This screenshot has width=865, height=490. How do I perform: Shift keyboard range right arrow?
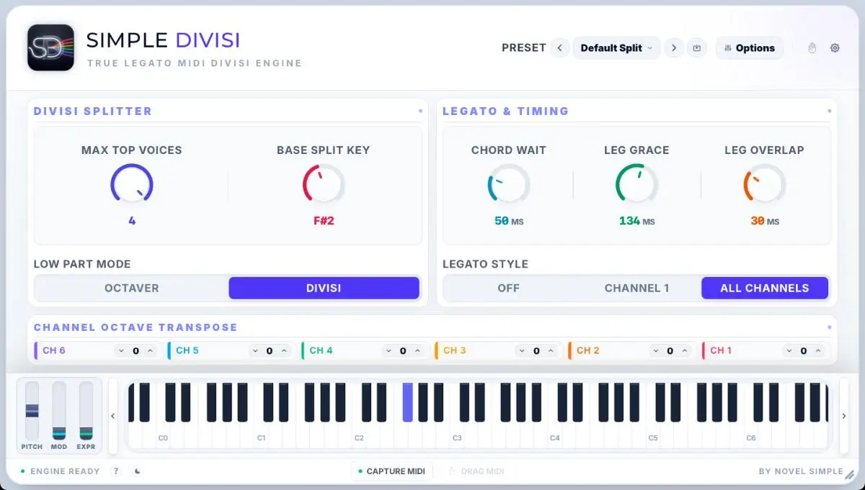pyautogui.click(x=844, y=416)
